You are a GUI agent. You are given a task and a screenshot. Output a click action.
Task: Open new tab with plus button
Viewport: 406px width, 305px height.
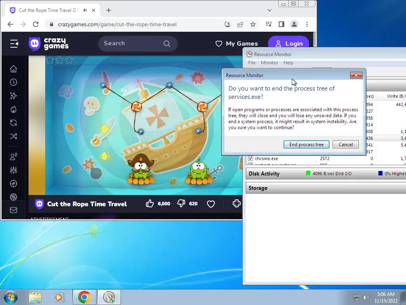click(109, 10)
